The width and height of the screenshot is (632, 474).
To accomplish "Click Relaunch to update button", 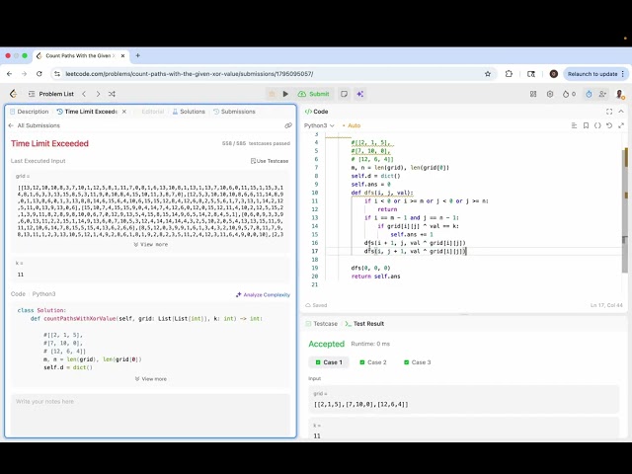I will coord(596,74).
